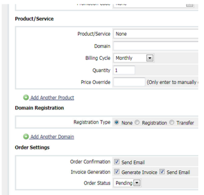Open the Order Status Pending dropdown arrow
Image resolution: width=204 pixels, height=195 pixels.
[x=137, y=183]
